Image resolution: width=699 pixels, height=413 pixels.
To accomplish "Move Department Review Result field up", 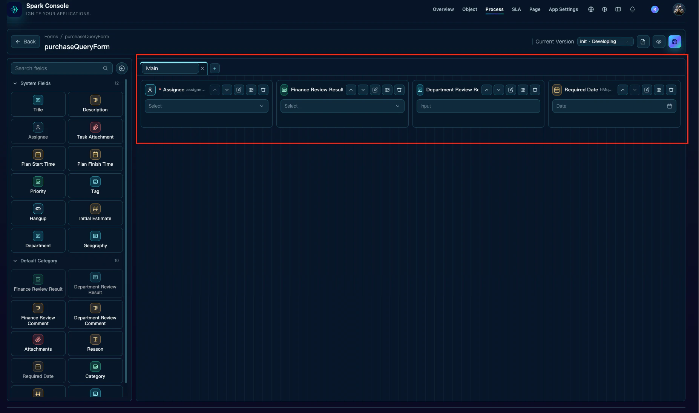I will click(487, 90).
